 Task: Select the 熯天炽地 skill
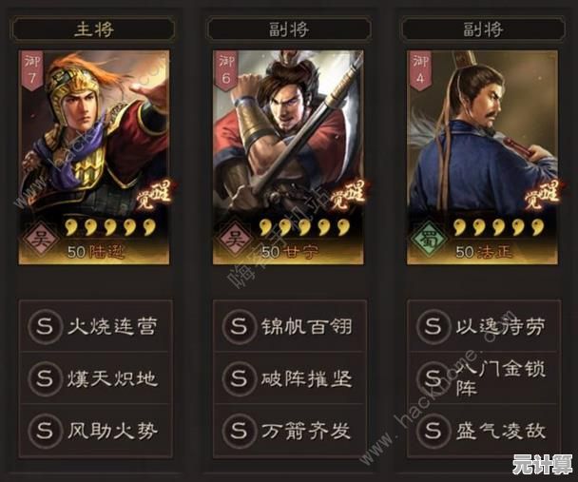(x=95, y=378)
